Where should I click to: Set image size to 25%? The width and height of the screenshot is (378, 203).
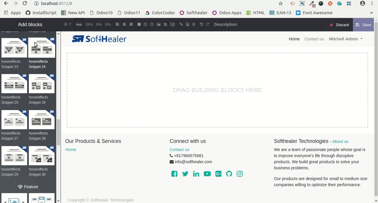tap(108, 25)
